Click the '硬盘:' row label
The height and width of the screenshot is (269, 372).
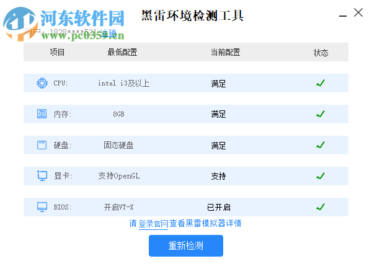[x=63, y=145]
